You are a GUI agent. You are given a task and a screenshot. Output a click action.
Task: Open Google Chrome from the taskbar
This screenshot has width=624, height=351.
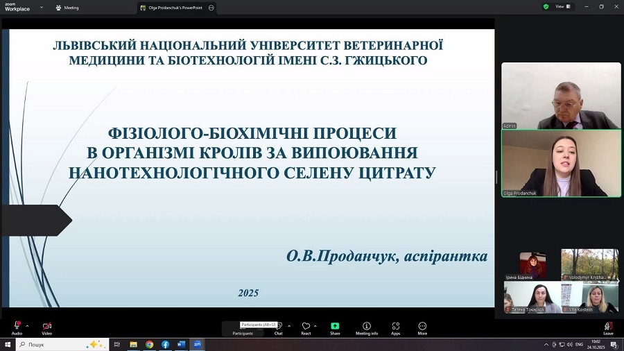pos(149,344)
